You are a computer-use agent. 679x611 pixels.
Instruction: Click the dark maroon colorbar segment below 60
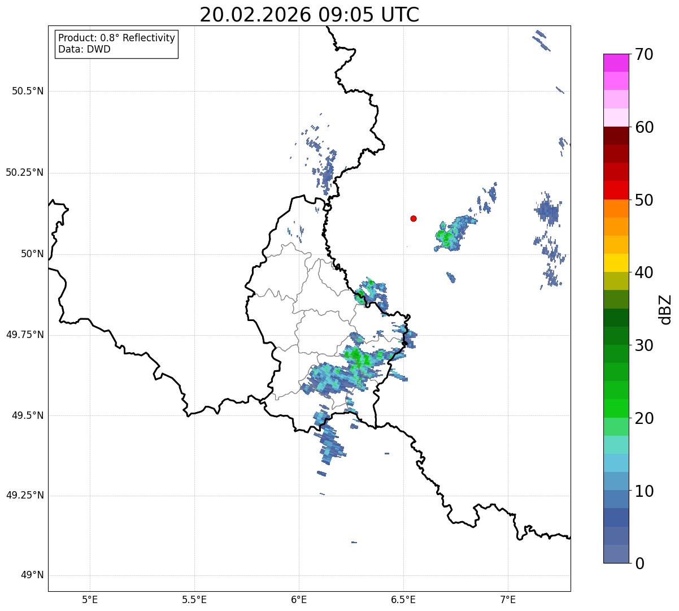[616, 136]
